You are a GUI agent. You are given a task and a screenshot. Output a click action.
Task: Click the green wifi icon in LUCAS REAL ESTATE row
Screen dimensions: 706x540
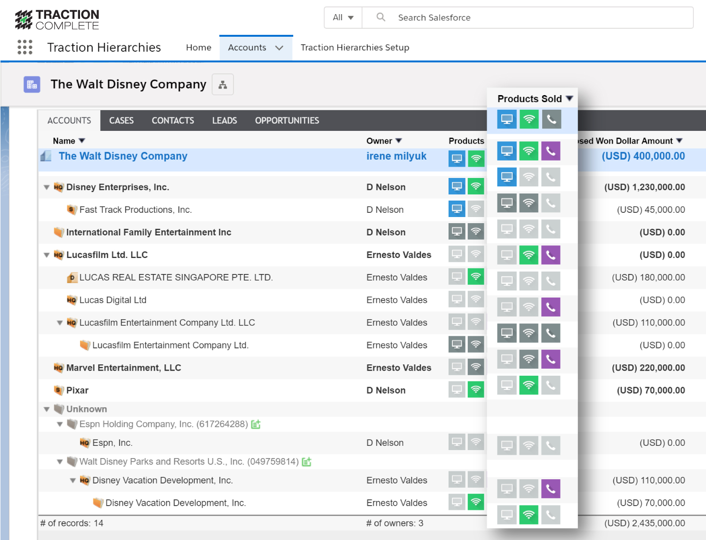[x=476, y=276]
